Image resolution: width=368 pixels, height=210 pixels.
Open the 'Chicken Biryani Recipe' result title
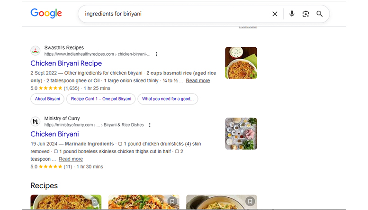[x=66, y=63]
